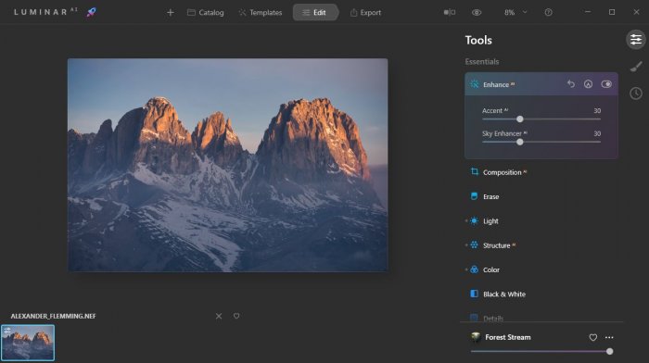
Task: Click the Forest Stream template name
Action: (508, 337)
